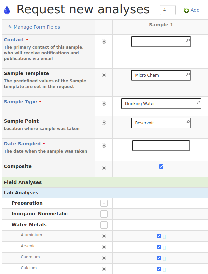Screen dimensions: 208x274
Task: Click the Sample Type field label
Action: [20, 102]
